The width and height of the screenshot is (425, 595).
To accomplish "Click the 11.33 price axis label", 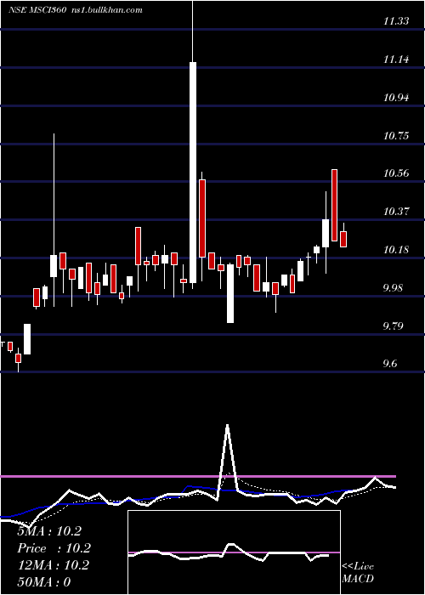I will pyautogui.click(x=396, y=21).
